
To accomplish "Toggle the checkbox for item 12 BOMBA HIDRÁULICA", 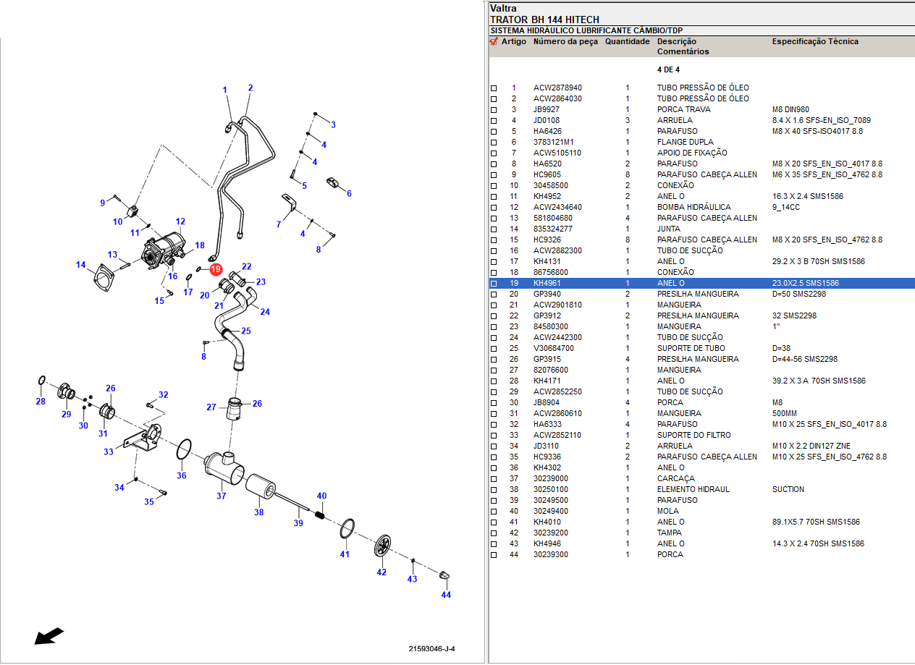I will pyautogui.click(x=494, y=208).
